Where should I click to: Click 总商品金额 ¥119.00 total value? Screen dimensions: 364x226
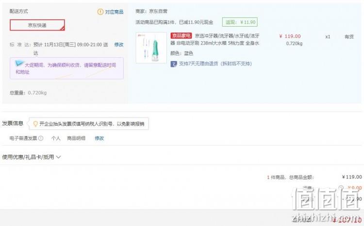352,177
